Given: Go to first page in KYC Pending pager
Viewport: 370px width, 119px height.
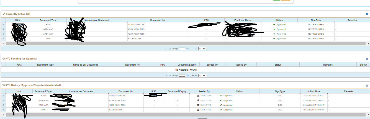Looking at the screenshot, I should tap(166, 76).
